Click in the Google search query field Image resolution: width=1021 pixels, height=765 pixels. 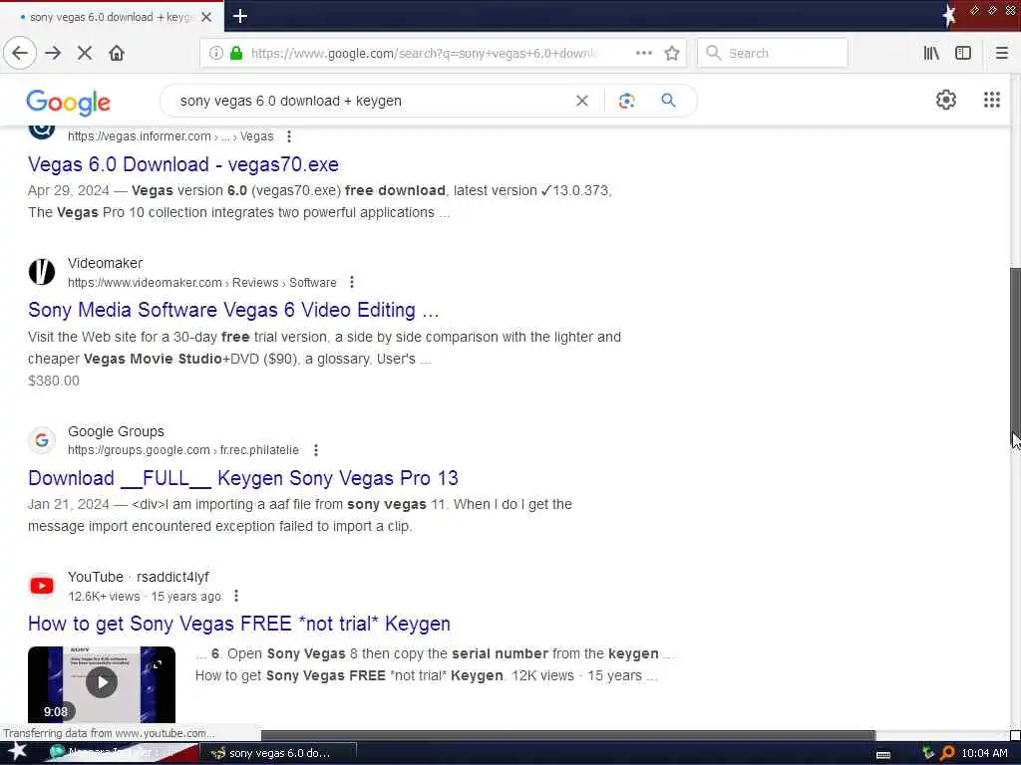click(x=371, y=101)
